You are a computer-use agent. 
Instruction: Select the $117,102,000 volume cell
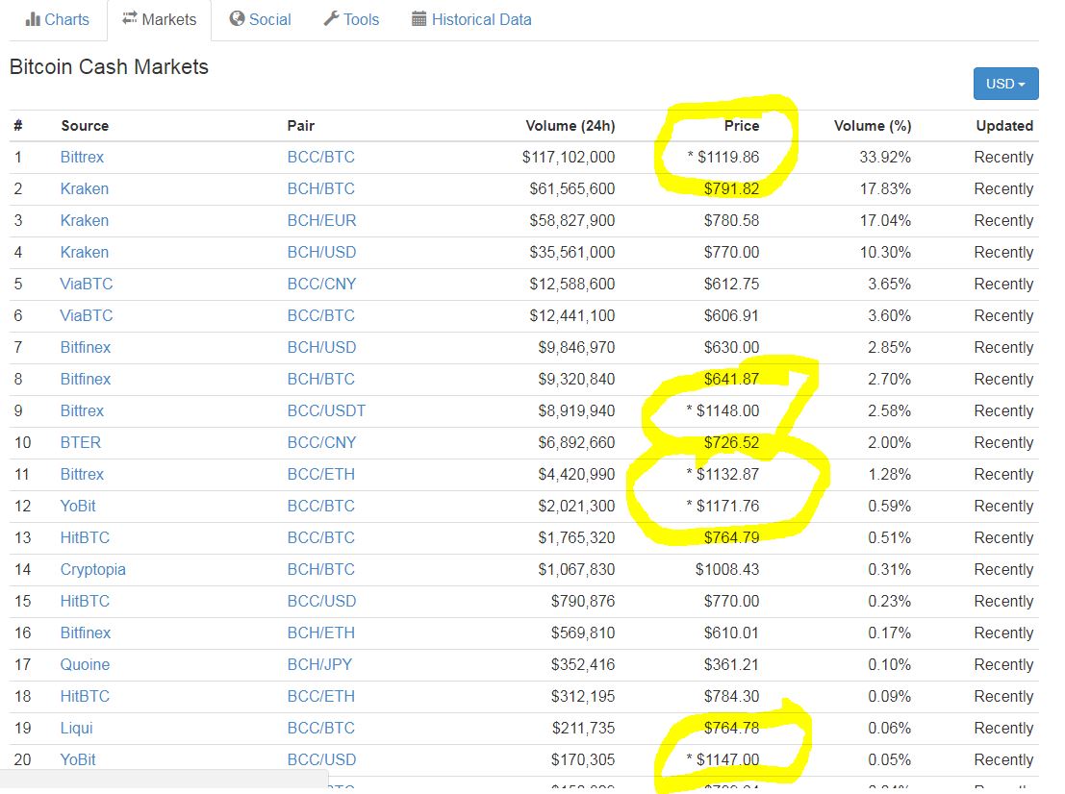tap(569, 158)
